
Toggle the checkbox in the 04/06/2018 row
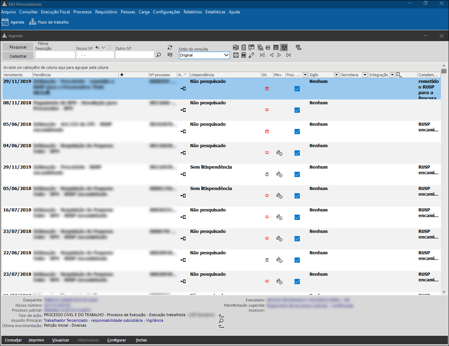click(x=297, y=153)
